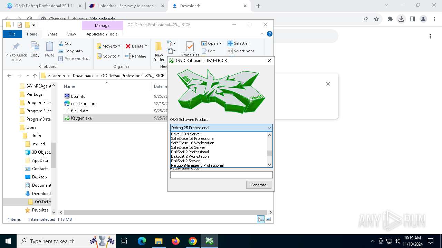Click the Edit command in ribbon
Screen dimensions: 442x248
[208, 51]
